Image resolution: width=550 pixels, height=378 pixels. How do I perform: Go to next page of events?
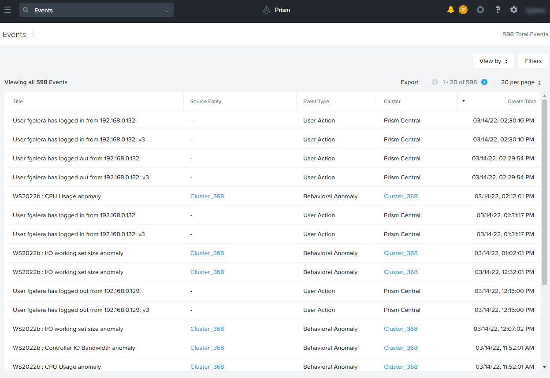coord(484,82)
